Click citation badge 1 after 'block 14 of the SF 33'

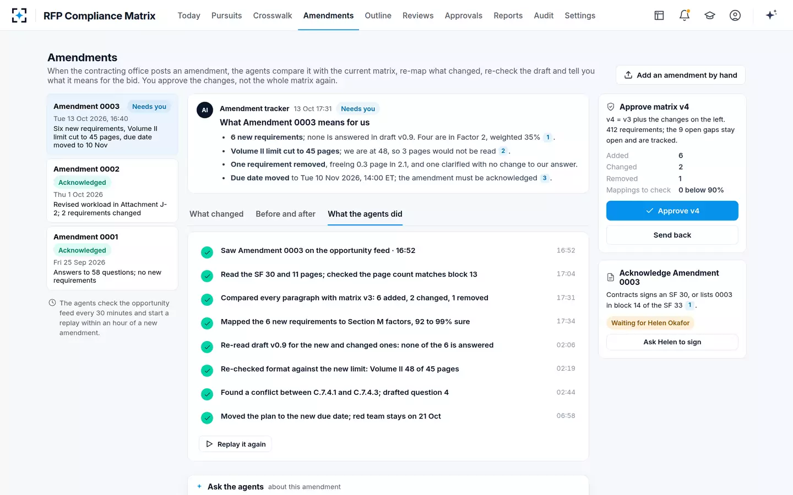(689, 305)
